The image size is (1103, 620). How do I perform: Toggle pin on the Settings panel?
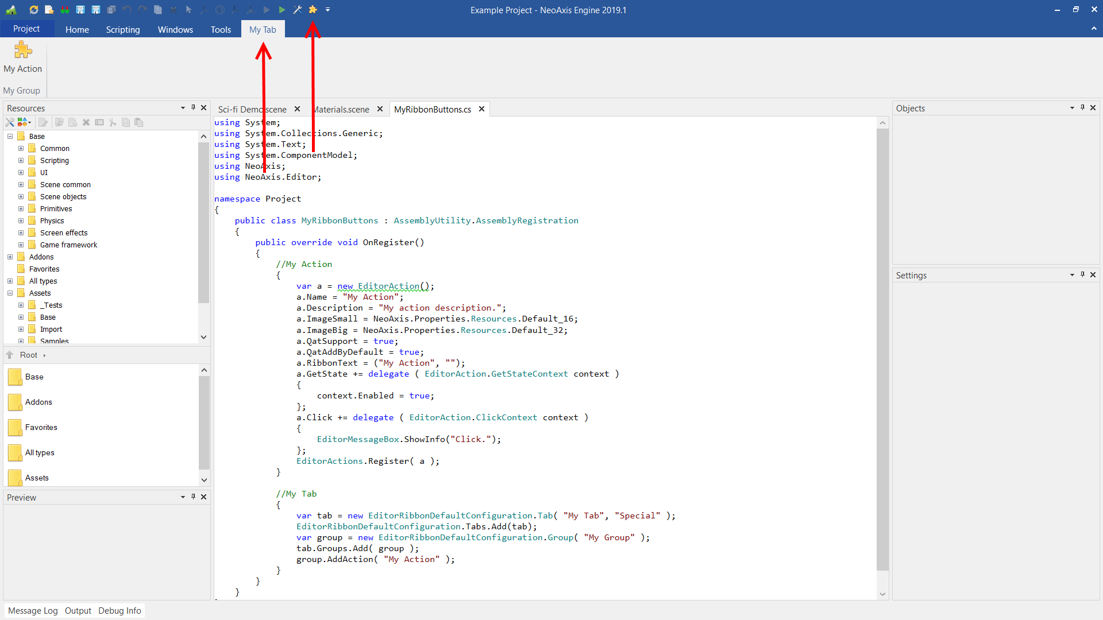(x=1082, y=275)
